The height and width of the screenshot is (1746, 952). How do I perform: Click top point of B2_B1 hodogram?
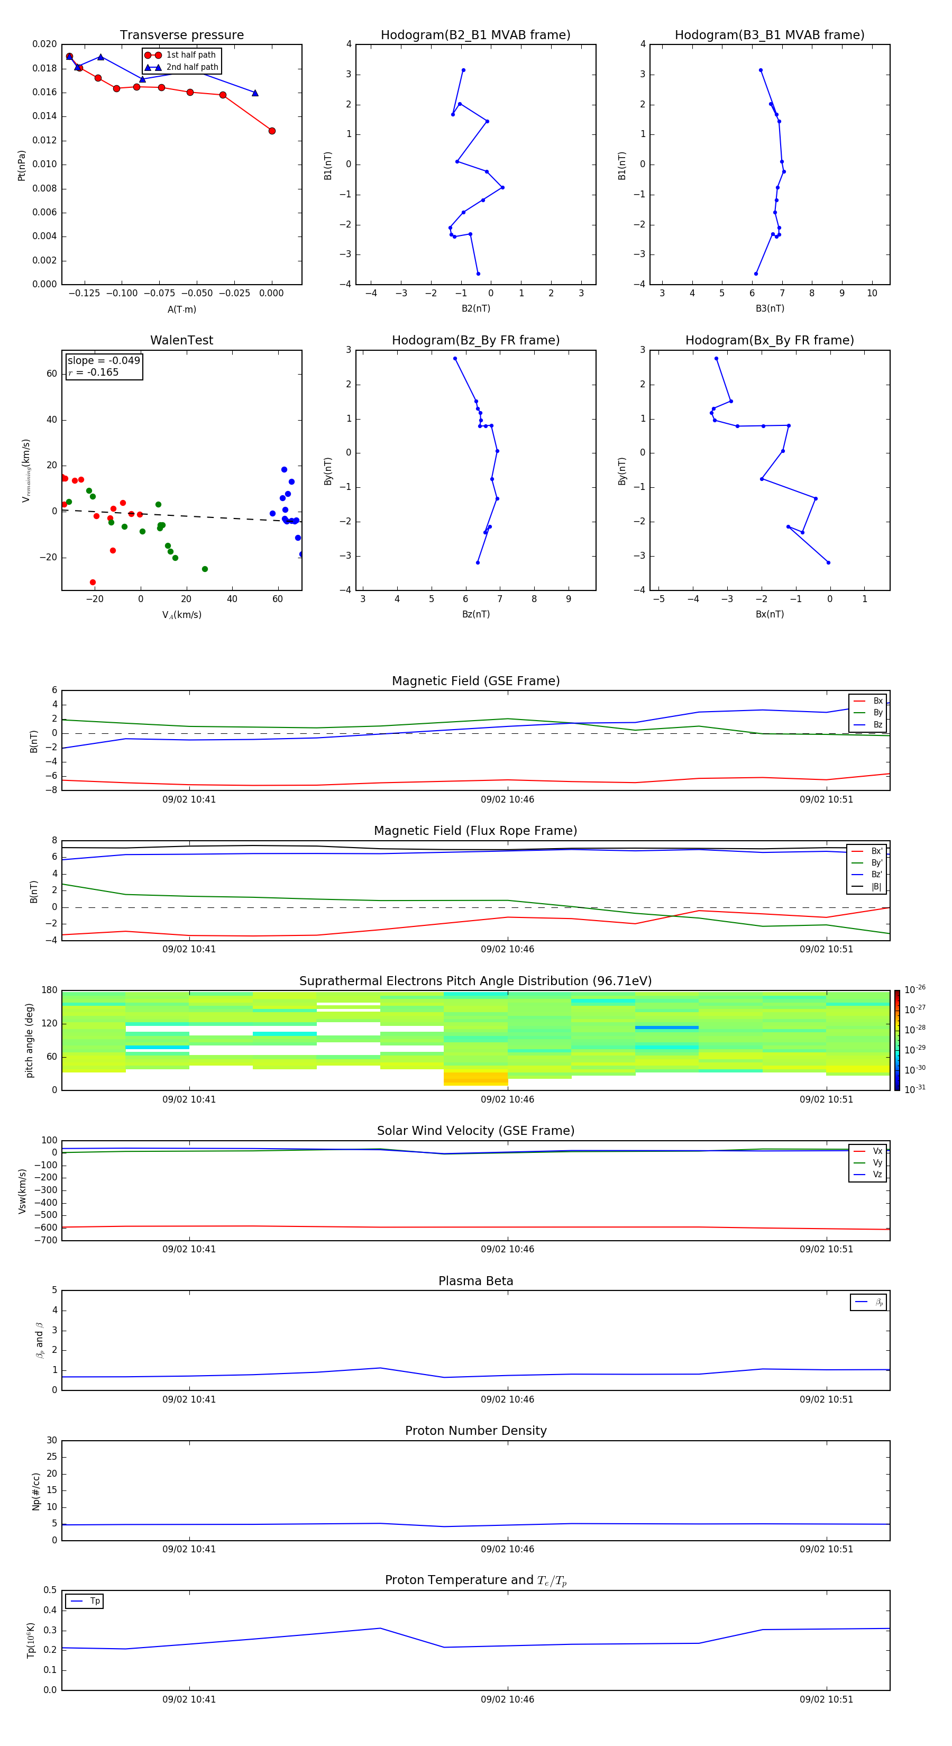463,70
